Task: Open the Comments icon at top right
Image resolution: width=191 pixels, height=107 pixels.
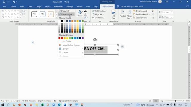Action: coord(188,7)
